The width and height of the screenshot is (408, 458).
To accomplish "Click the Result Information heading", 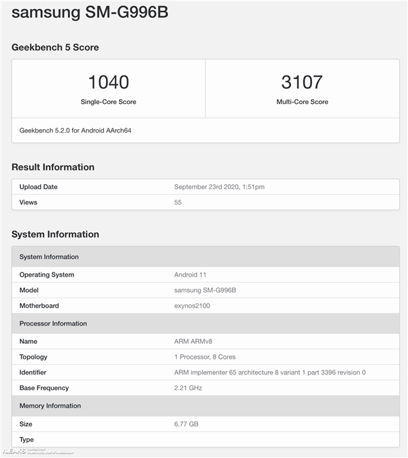I will (53, 167).
